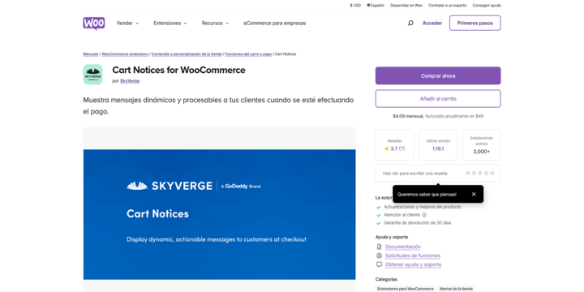Viewport: 584px width, 292px height.
Task: Open the SkyVerge vendor link
Action: (x=130, y=81)
